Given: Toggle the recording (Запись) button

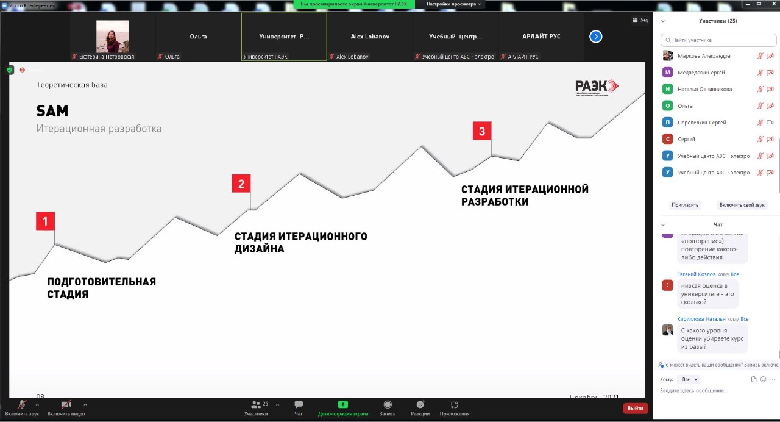Looking at the screenshot, I should pos(388,405).
